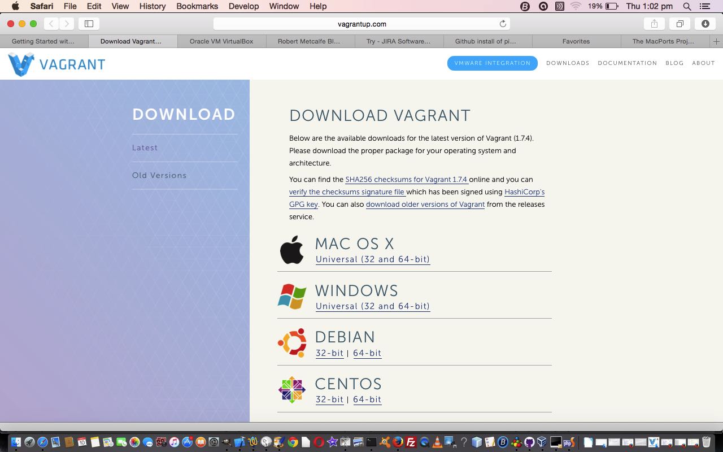Open verify the checksums signature file link
Viewport: 723px width, 452px height.
[347, 192]
